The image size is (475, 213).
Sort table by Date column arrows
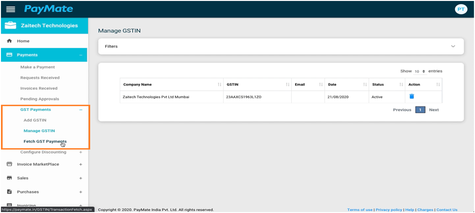[365, 84]
